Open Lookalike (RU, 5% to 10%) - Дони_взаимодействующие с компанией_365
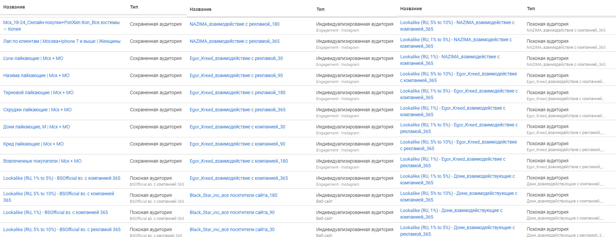 click(459, 197)
